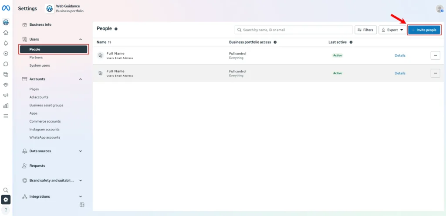Collapse the Accounts section chevron
The width and height of the screenshot is (446, 216).
[x=81, y=79]
